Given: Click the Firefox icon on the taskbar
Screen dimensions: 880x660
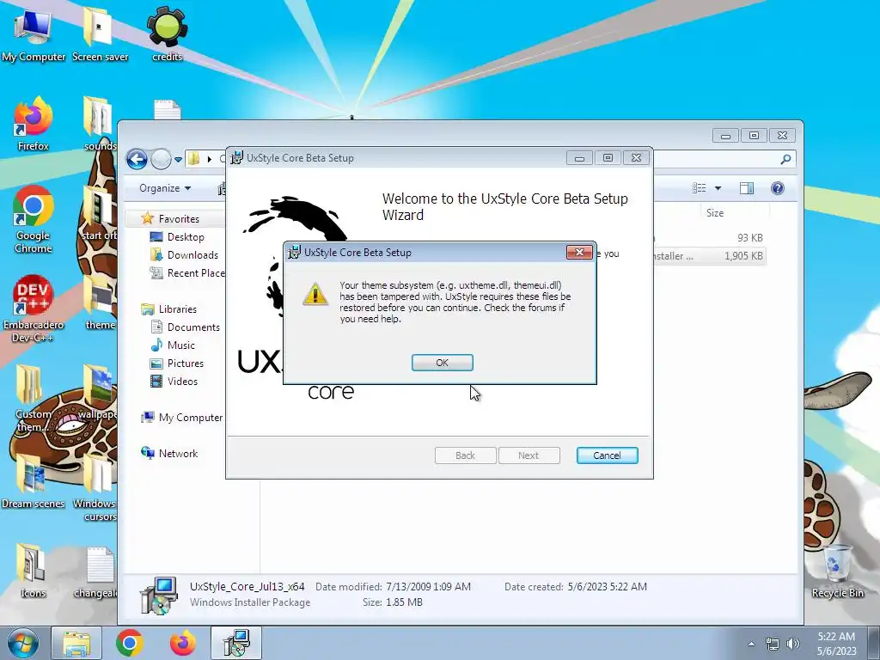Looking at the screenshot, I should (183, 643).
